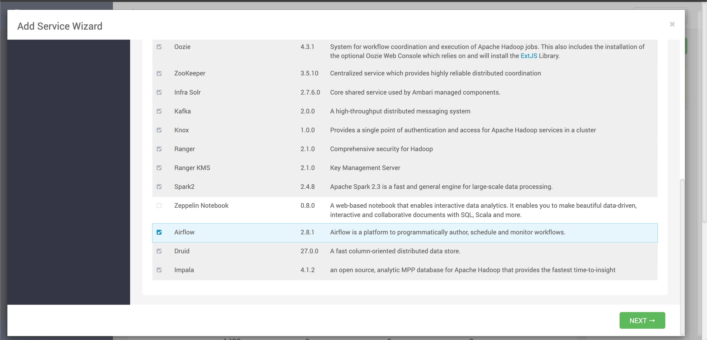Screen dimensions: 707x340
Task: Click the 'Add Service Wizard' title
Action: pyautogui.click(x=60, y=26)
